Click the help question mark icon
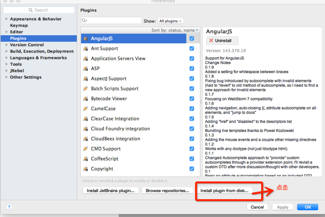Viewport: 325px width, 217px height. coord(9,207)
